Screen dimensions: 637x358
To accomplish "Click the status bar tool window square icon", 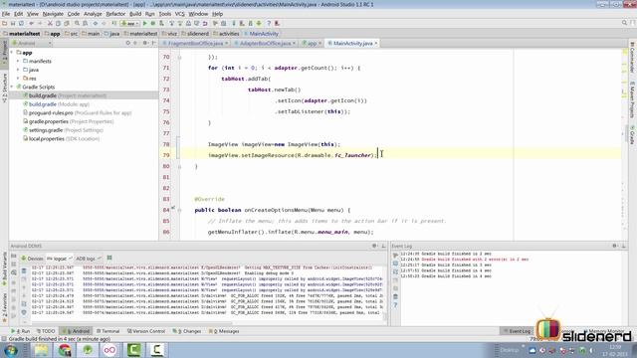I will 4,338.
